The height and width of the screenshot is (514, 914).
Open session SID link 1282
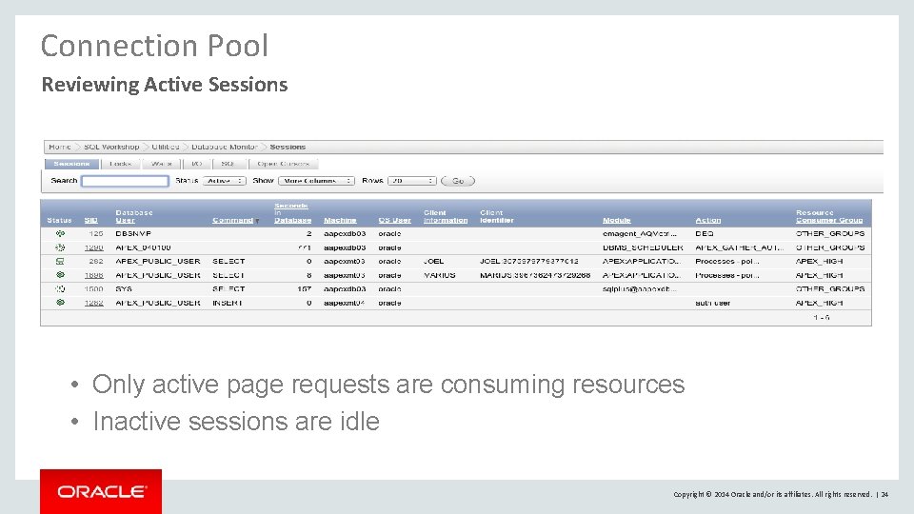(94, 303)
